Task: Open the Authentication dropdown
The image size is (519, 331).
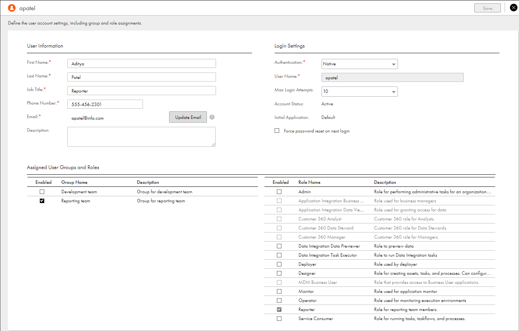Action: point(359,64)
